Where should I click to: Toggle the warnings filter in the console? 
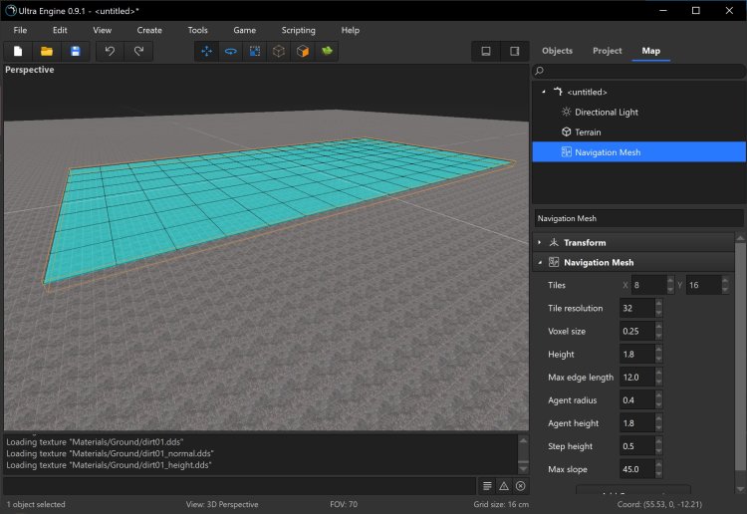tap(503, 486)
